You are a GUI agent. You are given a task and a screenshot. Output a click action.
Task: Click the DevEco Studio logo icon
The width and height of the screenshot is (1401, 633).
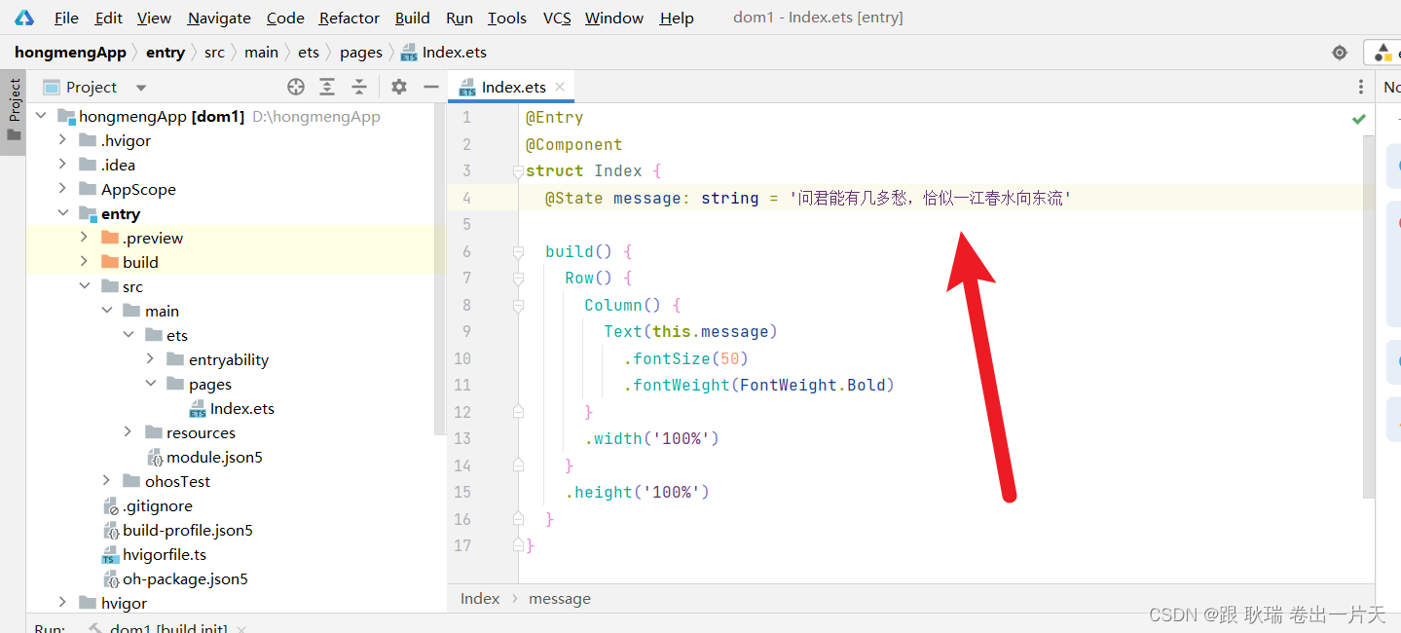23,18
